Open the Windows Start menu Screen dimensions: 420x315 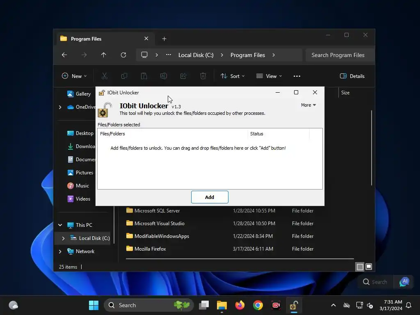[94, 305]
